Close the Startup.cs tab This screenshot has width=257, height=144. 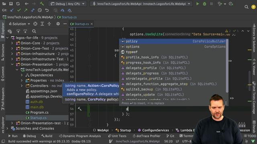click(x=92, y=24)
